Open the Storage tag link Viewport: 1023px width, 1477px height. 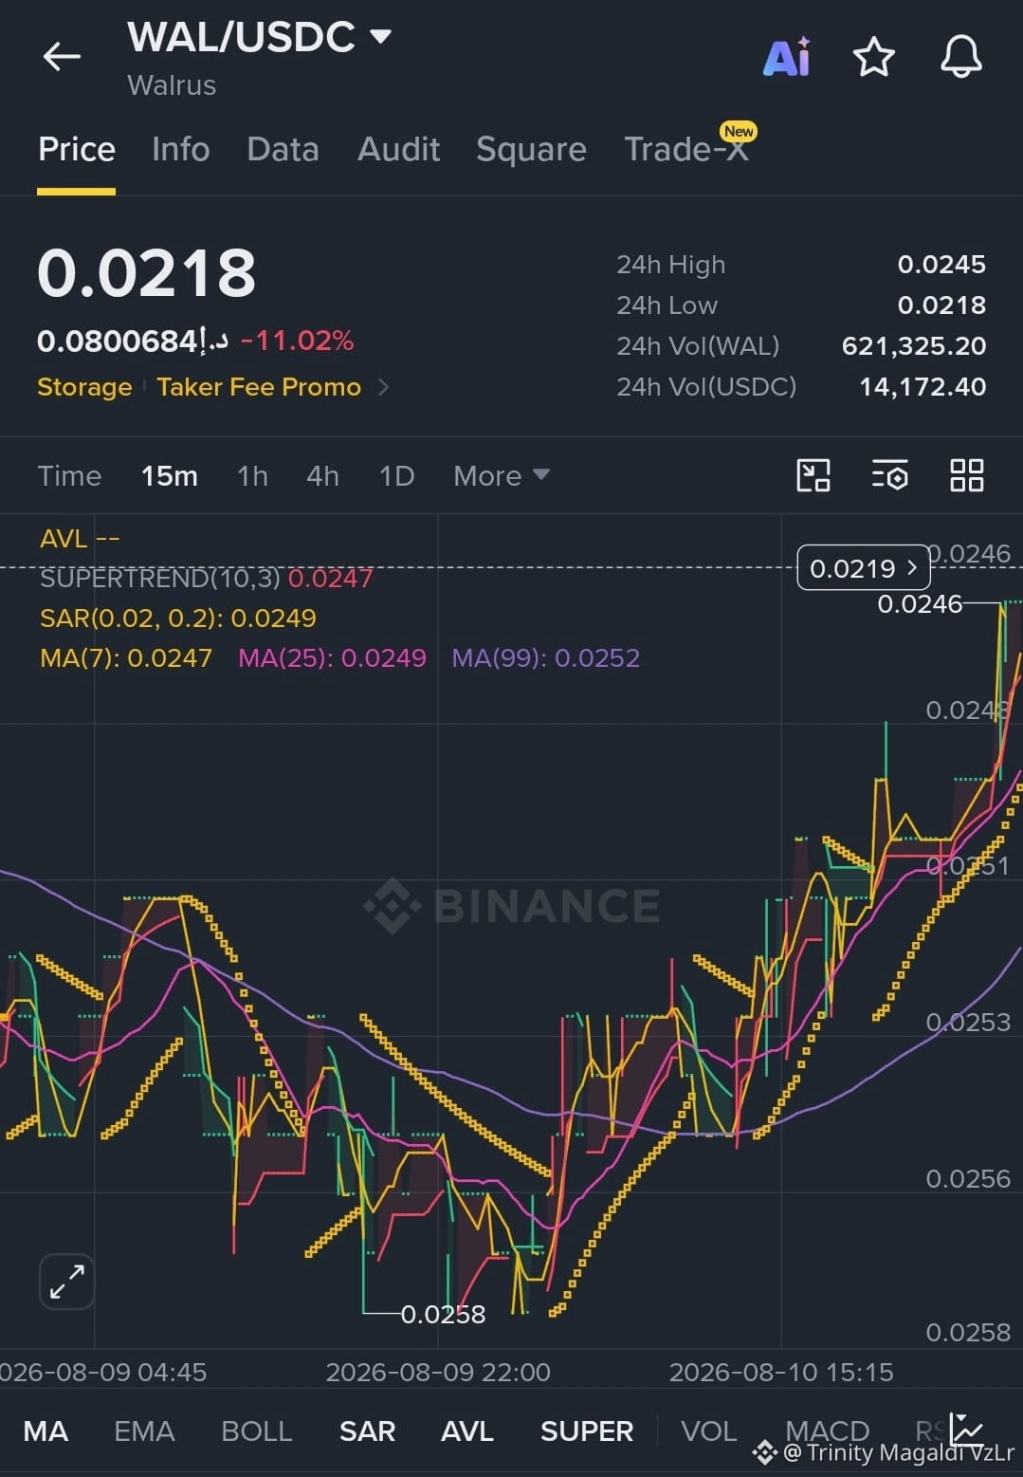pyautogui.click(x=84, y=387)
